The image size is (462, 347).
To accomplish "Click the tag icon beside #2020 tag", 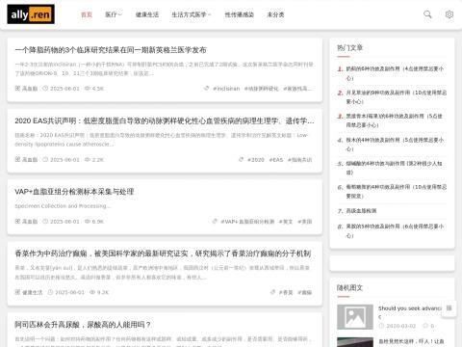I will click(x=242, y=159).
